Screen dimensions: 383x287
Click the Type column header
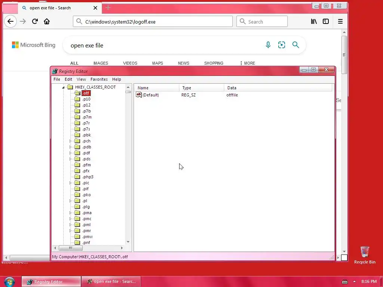click(x=202, y=87)
